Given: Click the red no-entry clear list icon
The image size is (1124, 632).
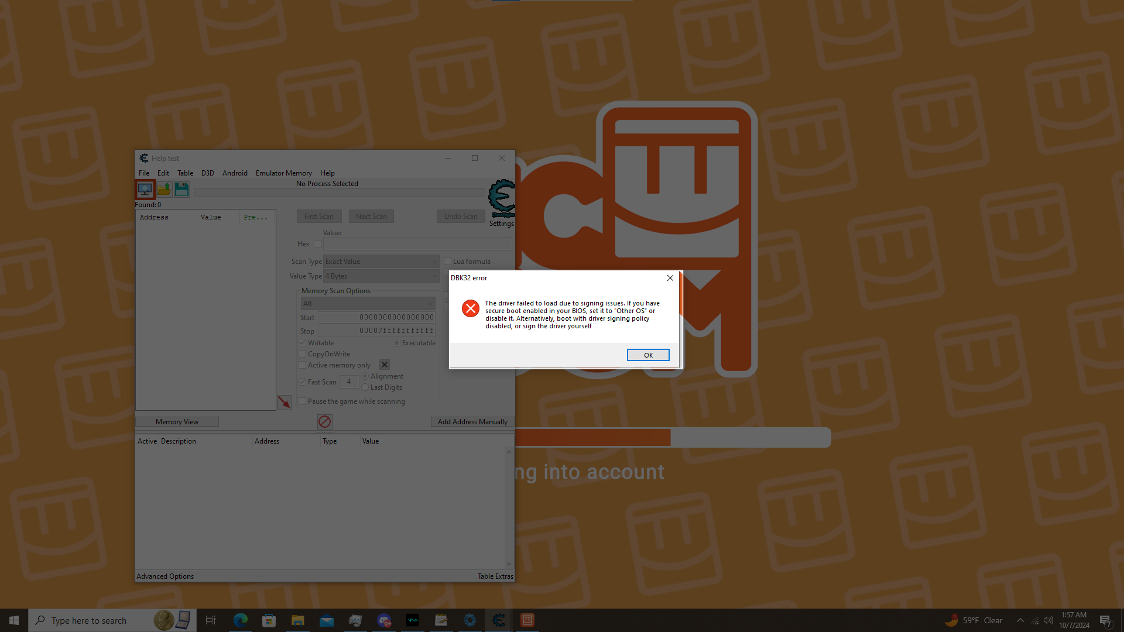Looking at the screenshot, I should (325, 422).
